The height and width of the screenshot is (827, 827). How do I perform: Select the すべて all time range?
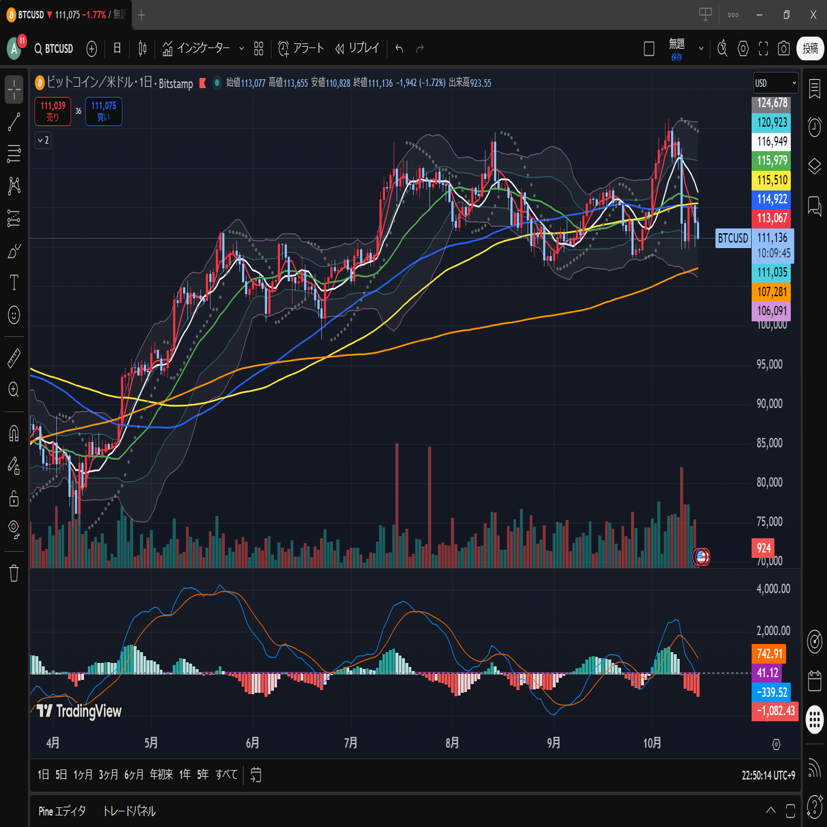226,774
